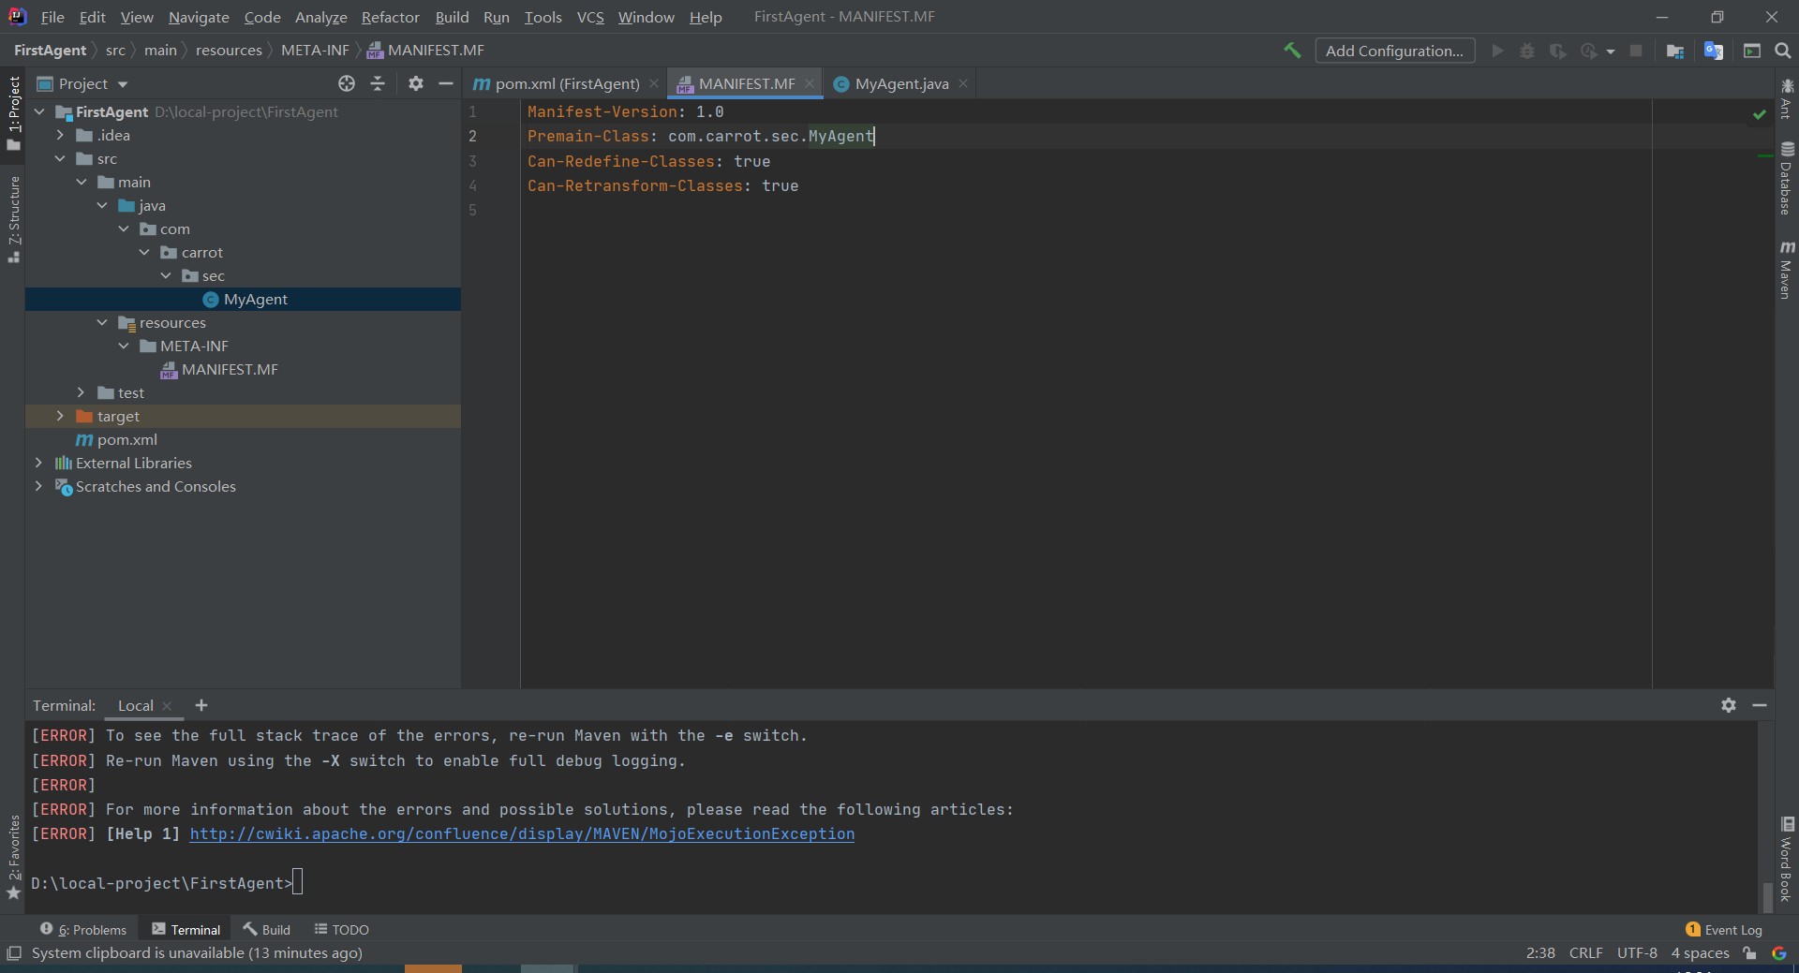Open Terminal panel gear settings
Image resolution: width=1799 pixels, height=973 pixels.
click(1729, 705)
